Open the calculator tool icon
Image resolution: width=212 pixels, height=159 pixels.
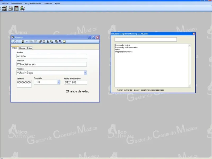pos(16,9)
